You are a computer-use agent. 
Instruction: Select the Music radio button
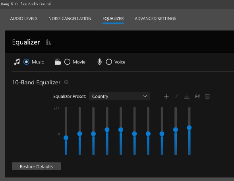pos(26,62)
